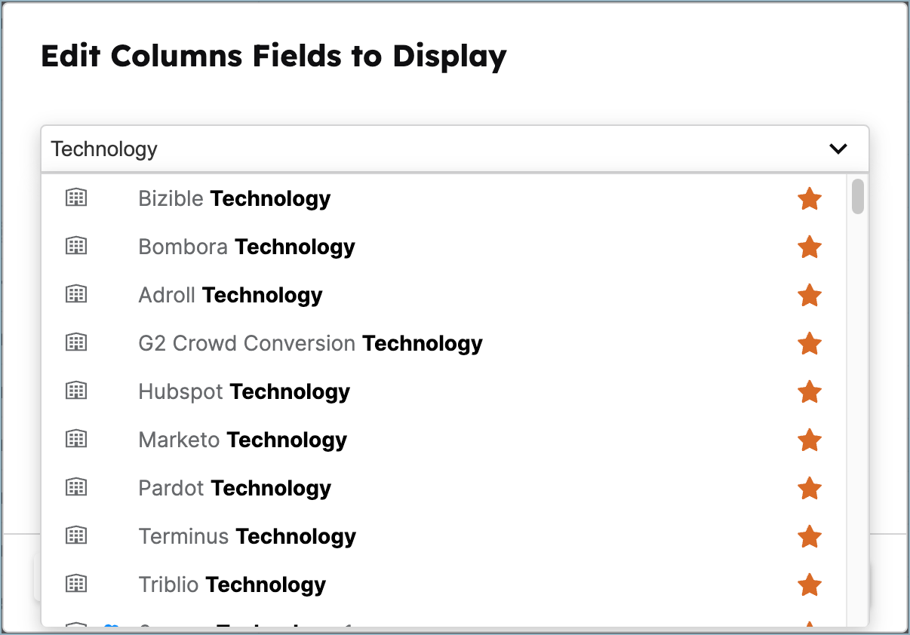Select Pardot Technology from the list
This screenshot has height=635, width=910.
point(235,487)
